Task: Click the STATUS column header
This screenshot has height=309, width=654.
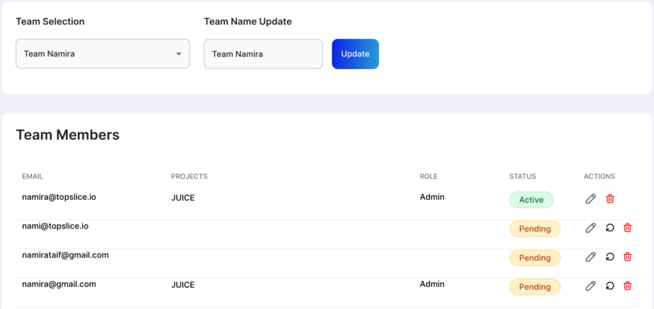Action: click(522, 176)
